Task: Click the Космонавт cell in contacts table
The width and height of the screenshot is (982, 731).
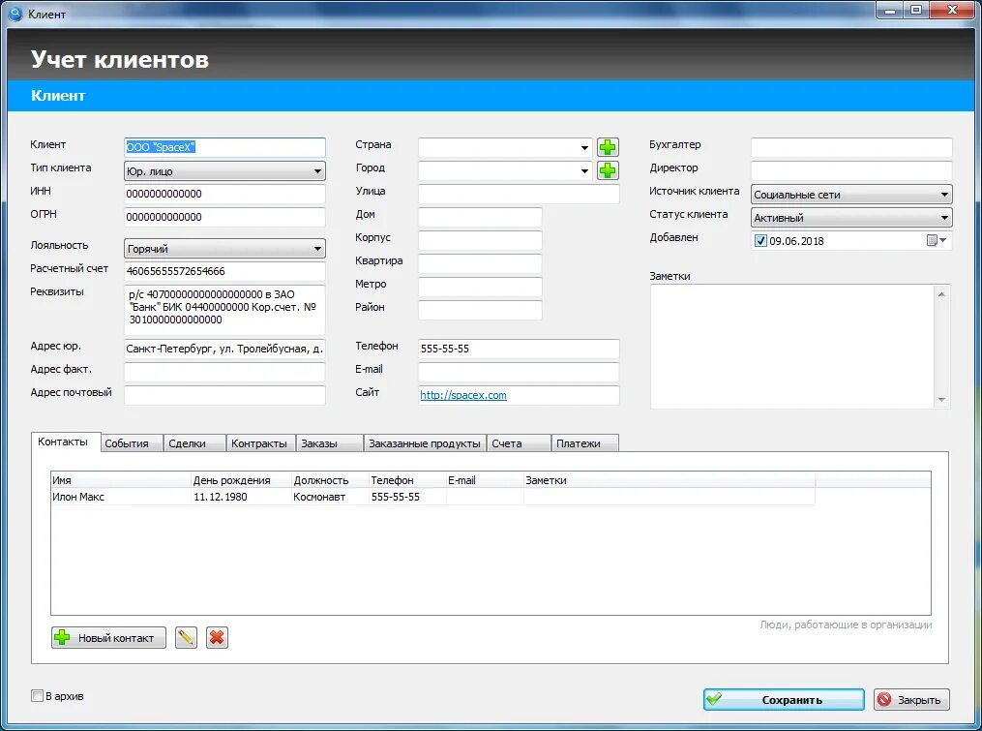Action: pos(330,497)
